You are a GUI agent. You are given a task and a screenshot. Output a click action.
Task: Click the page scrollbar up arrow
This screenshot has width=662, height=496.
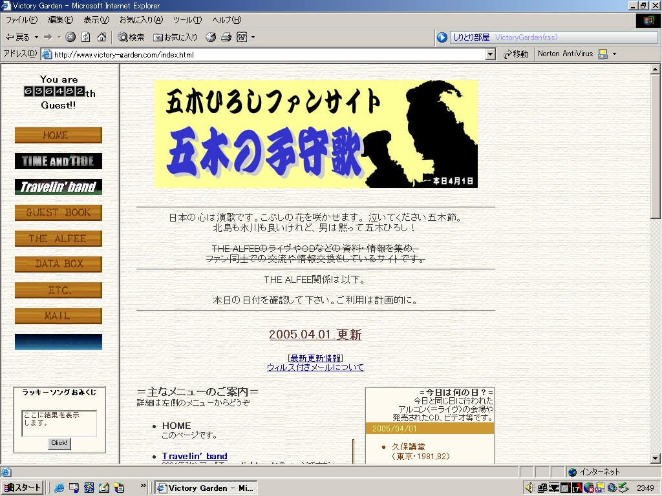(656, 68)
